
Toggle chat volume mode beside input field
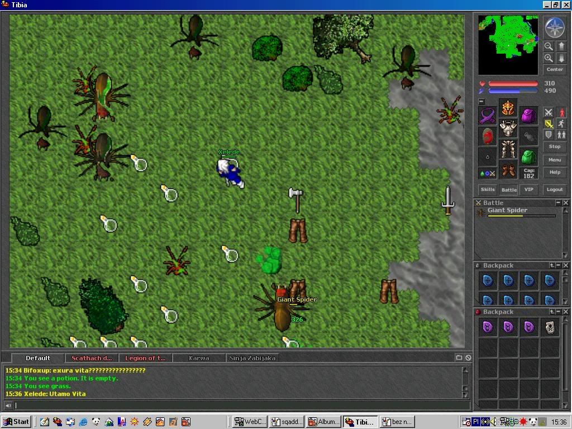(8, 406)
